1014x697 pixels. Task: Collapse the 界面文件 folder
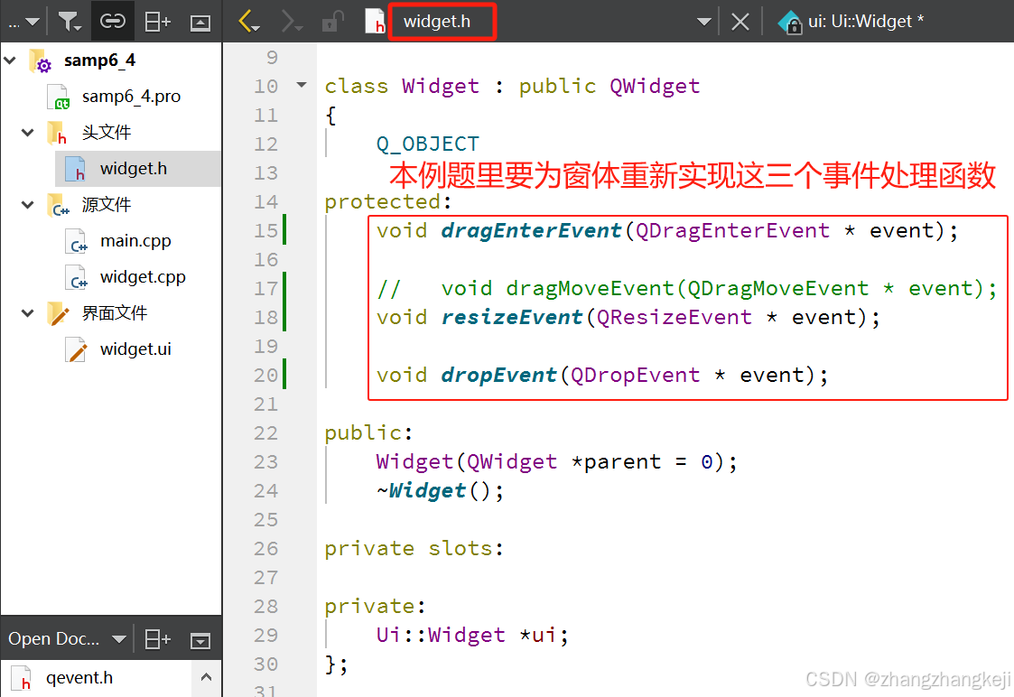click(x=27, y=313)
